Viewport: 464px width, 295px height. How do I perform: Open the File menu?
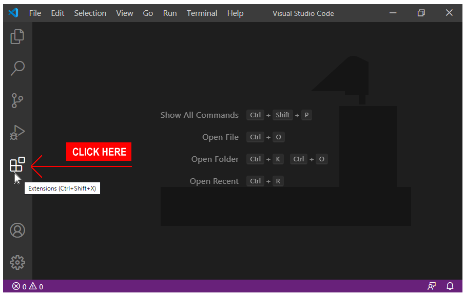pyautogui.click(x=35, y=13)
